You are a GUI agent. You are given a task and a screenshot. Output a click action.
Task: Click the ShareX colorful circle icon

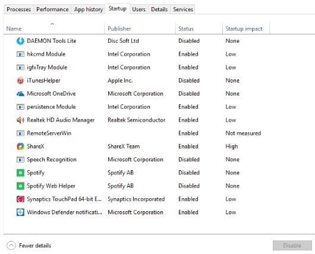click(x=20, y=147)
